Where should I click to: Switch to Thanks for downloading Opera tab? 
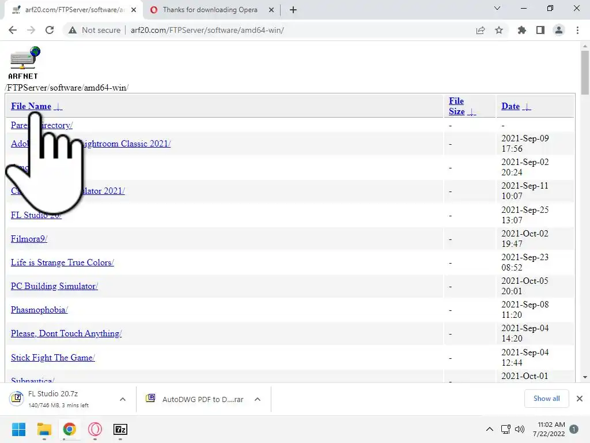click(x=210, y=10)
